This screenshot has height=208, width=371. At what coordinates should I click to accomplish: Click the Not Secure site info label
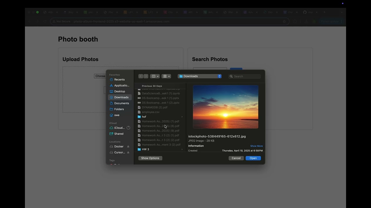coord(61,21)
